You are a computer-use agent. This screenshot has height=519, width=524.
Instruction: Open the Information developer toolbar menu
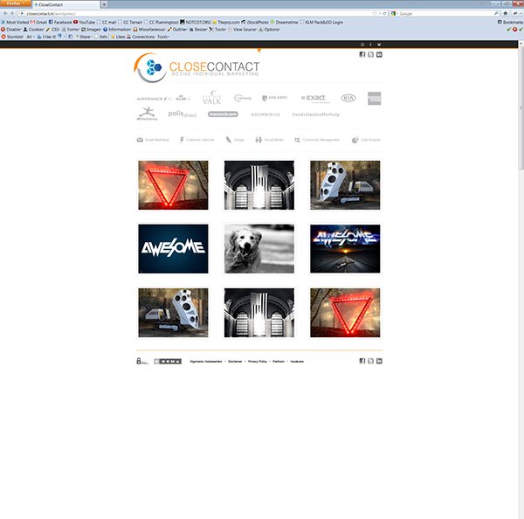pyautogui.click(x=117, y=30)
